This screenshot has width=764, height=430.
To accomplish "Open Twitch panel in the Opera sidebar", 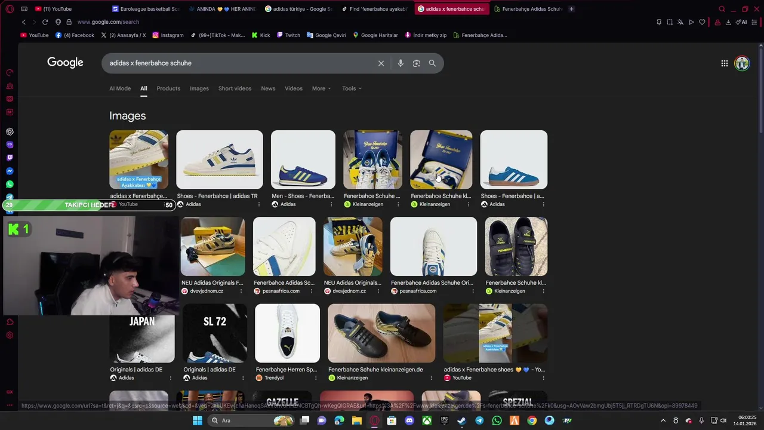I will 10,158.
